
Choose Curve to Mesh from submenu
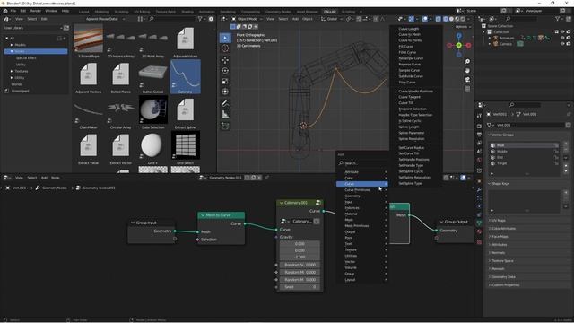click(409, 34)
